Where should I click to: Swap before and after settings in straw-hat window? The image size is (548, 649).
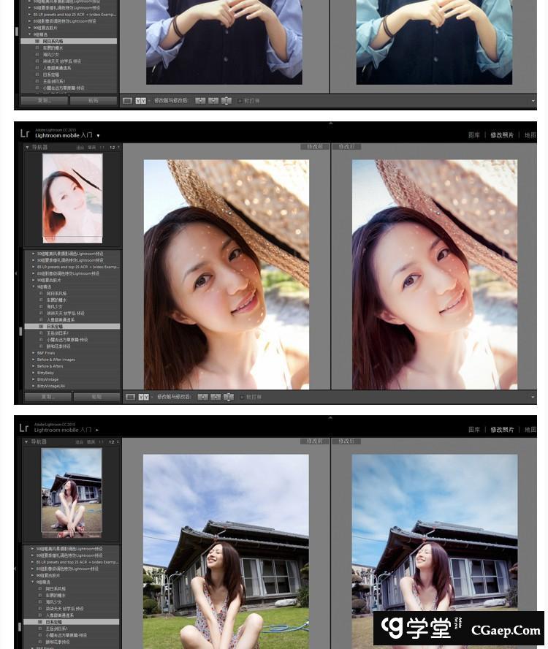pos(228,397)
